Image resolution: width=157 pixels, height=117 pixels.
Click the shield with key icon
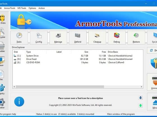pos(154,64)
